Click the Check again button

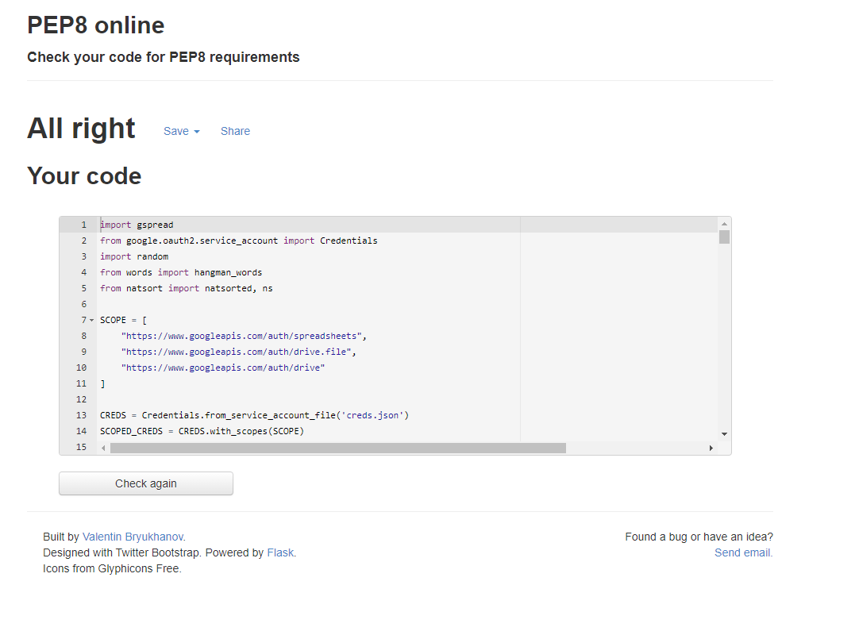pos(146,483)
